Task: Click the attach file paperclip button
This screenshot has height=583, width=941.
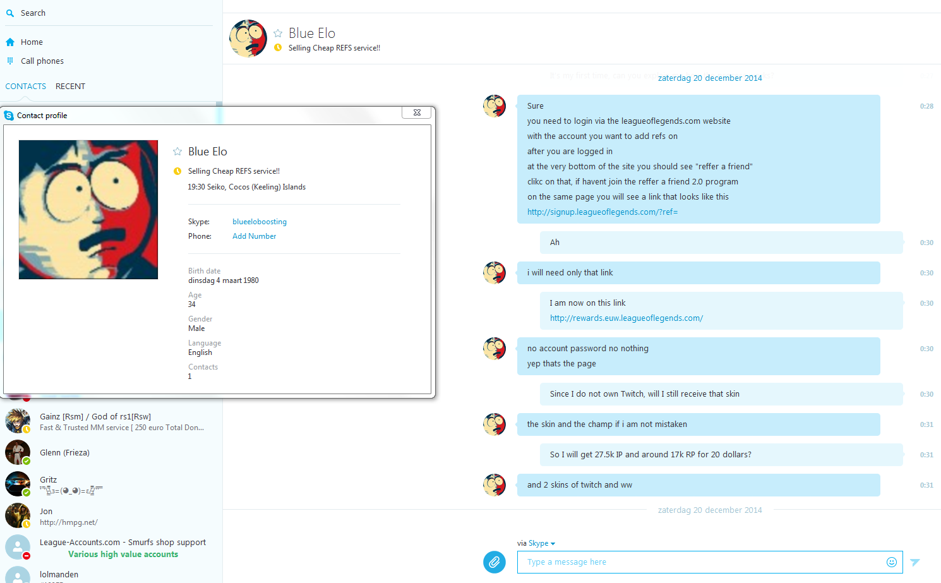Action: coord(494,562)
